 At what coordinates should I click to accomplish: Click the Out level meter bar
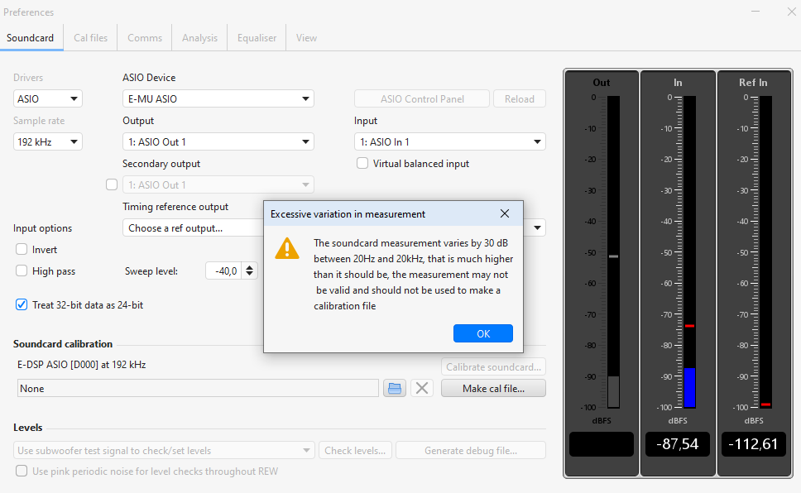pos(613,251)
